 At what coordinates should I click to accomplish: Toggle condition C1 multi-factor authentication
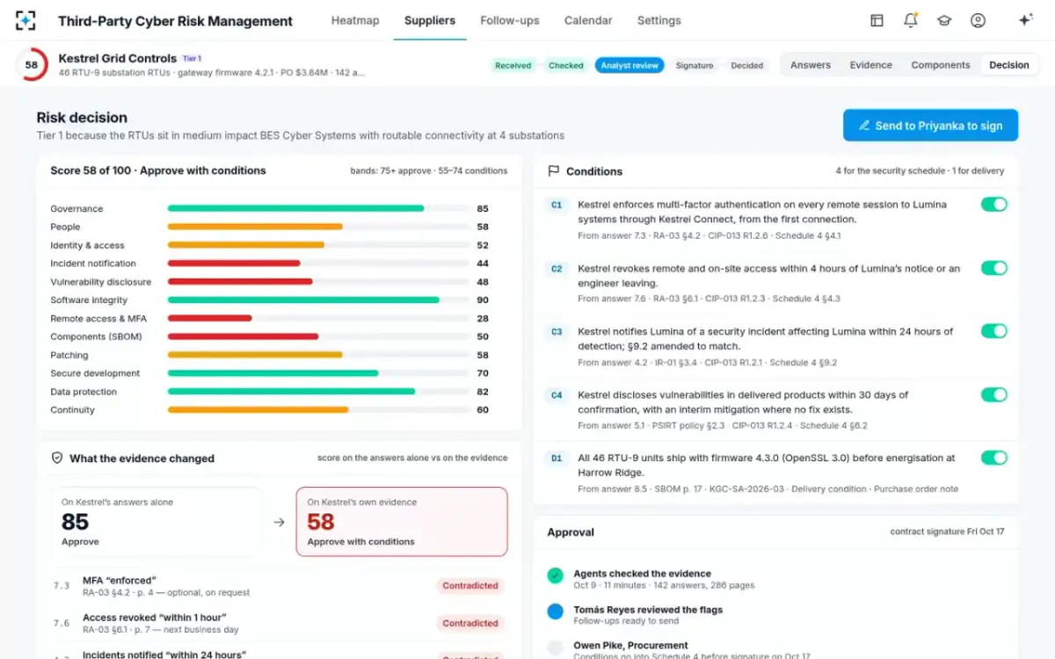click(993, 205)
